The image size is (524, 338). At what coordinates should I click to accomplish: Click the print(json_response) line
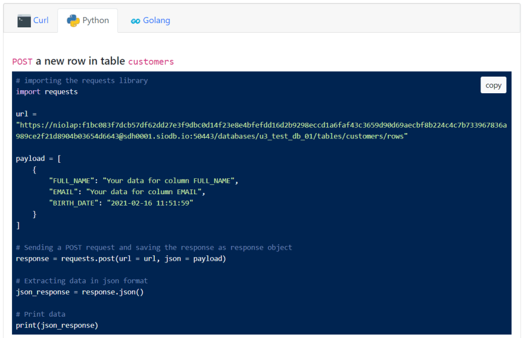point(57,326)
